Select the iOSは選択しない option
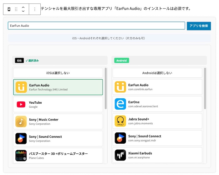Screen dimensions: 219x175 click(58, 73)
